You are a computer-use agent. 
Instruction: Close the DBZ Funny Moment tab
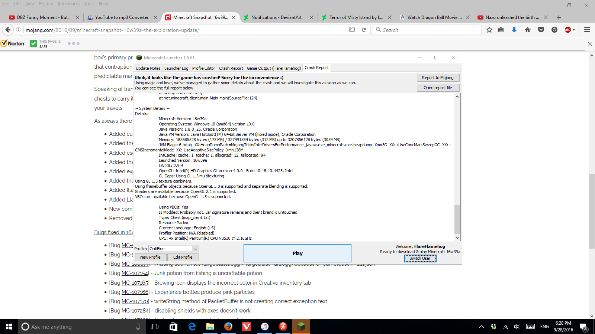(x=77, y=17)
